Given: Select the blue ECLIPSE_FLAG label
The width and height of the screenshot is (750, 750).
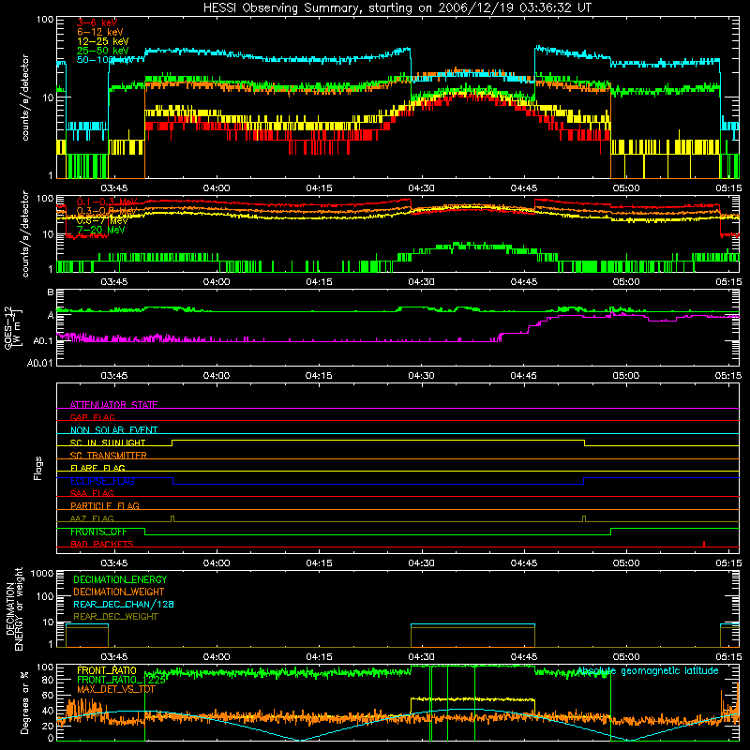Looking at the screenshot, I should [102, 481].
